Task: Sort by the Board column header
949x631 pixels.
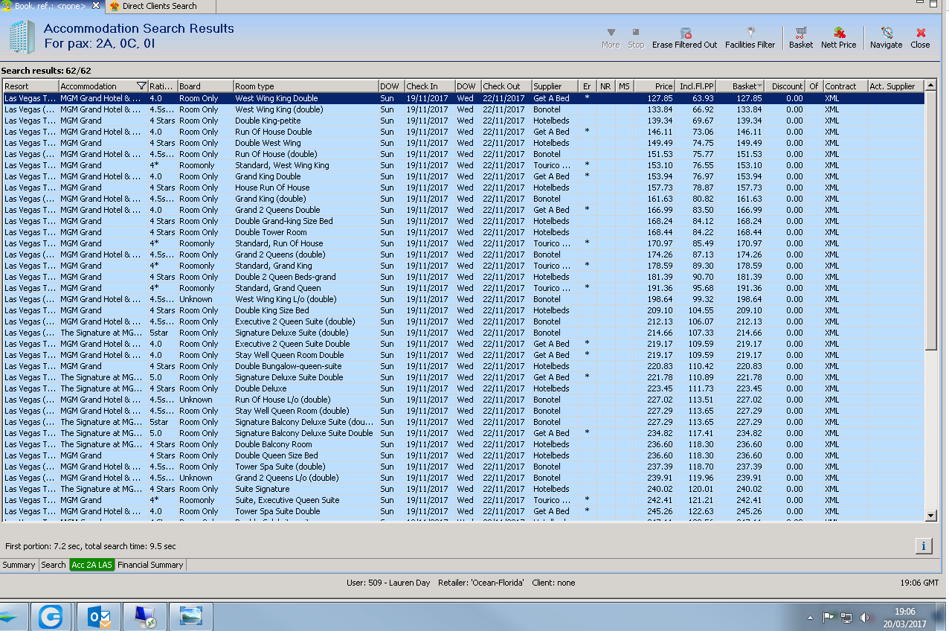Action: (205, 86)
